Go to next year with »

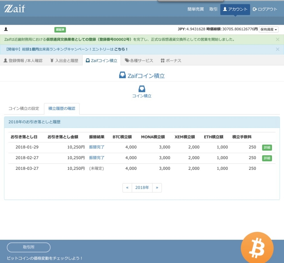tap(157, 188)
